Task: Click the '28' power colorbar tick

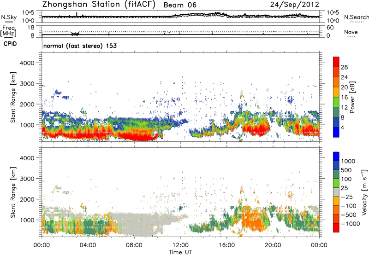Action: point(344,67)
